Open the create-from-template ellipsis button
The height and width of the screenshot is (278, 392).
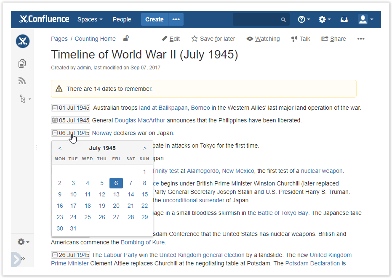point(176,19)
